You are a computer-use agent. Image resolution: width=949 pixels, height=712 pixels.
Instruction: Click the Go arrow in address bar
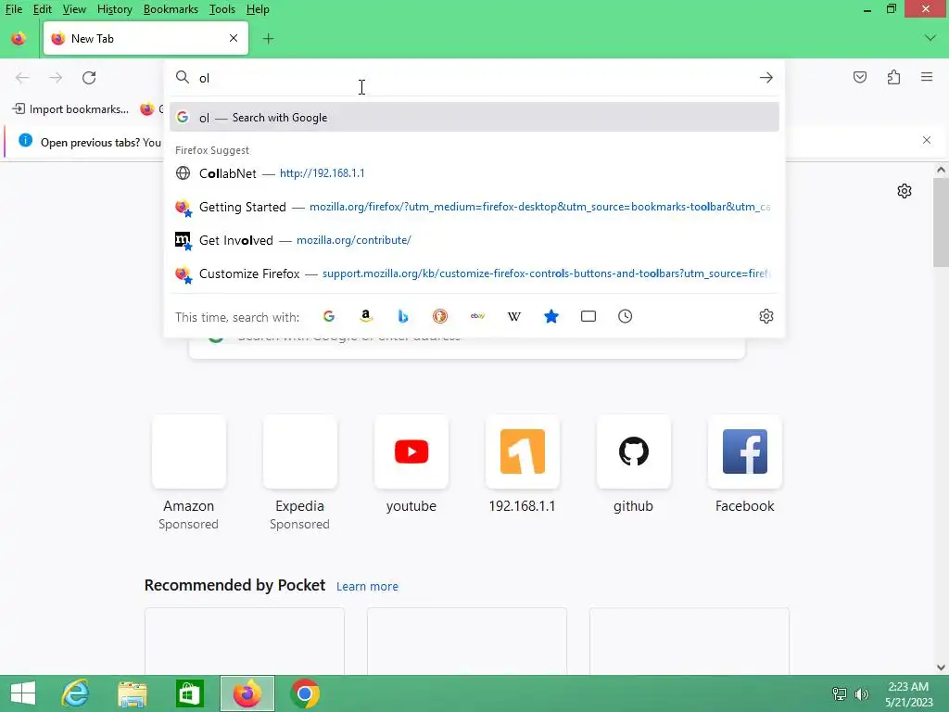coord(766,78)
